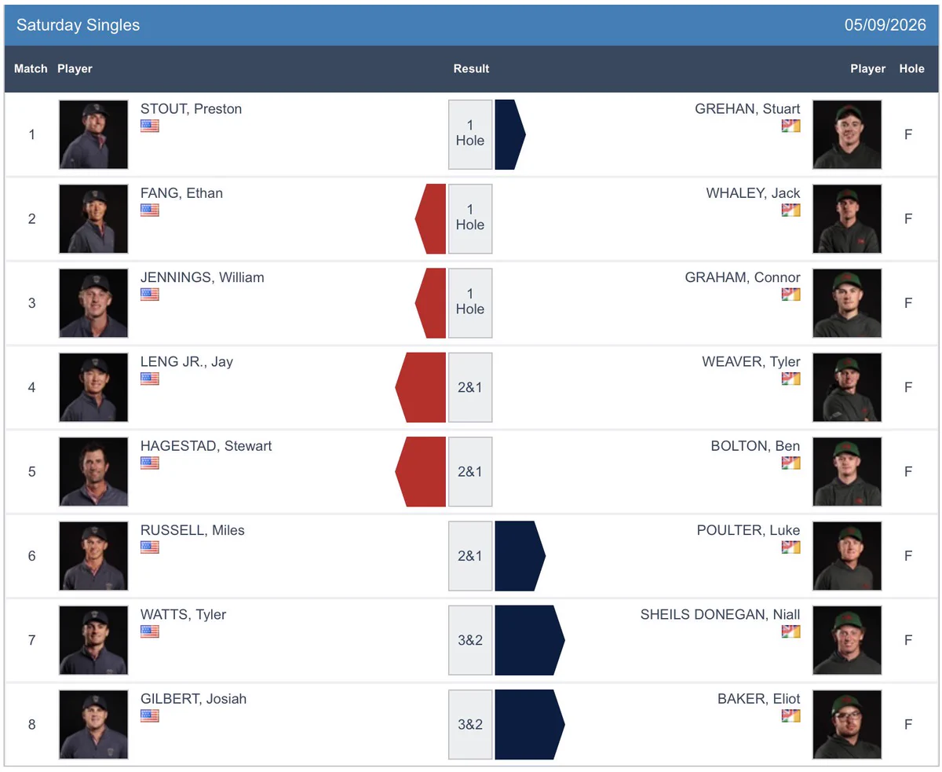This screenshot has height=772, width=942.
Task: Click the red winner arrow for Jay Leng Jr.
Action: pos(421,387)
